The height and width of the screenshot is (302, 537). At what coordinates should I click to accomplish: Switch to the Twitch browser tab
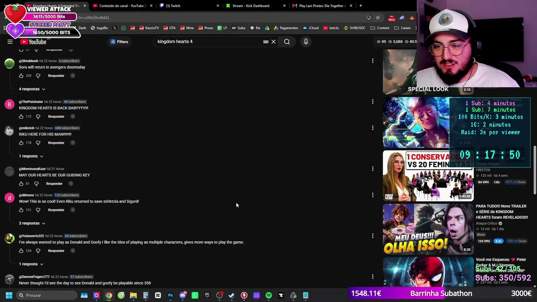coord(173,6)
